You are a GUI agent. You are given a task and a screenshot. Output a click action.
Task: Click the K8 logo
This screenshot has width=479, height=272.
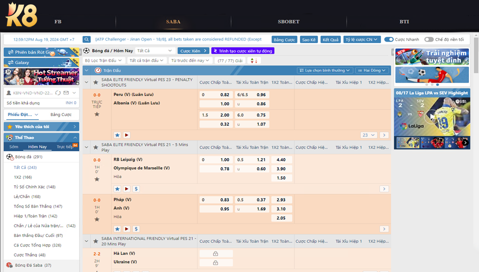pos(21,15)
